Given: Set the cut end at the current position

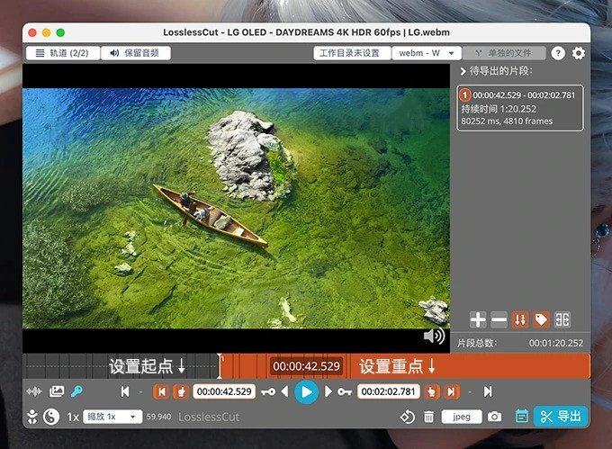Looking at the screenshot, I should pos(432,391).
